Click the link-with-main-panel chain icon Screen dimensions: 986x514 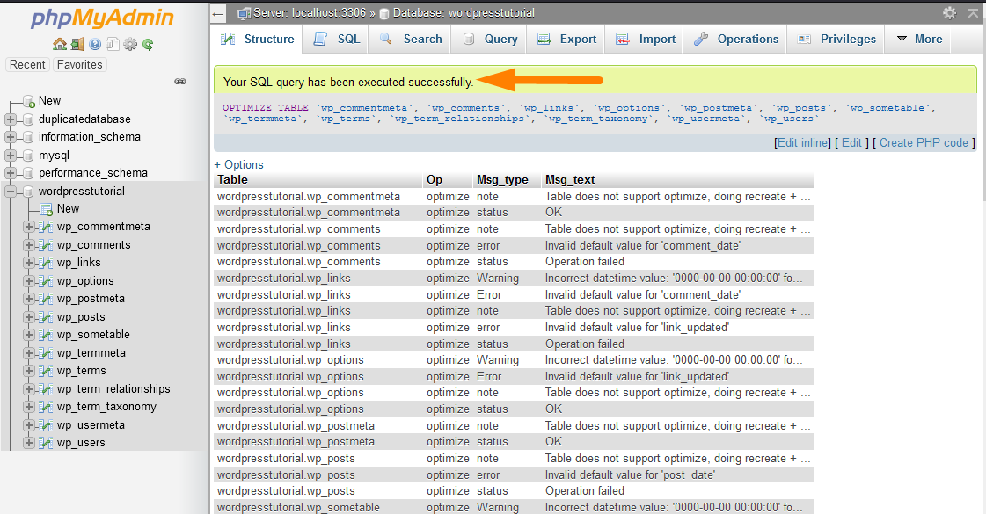(180, 82)
